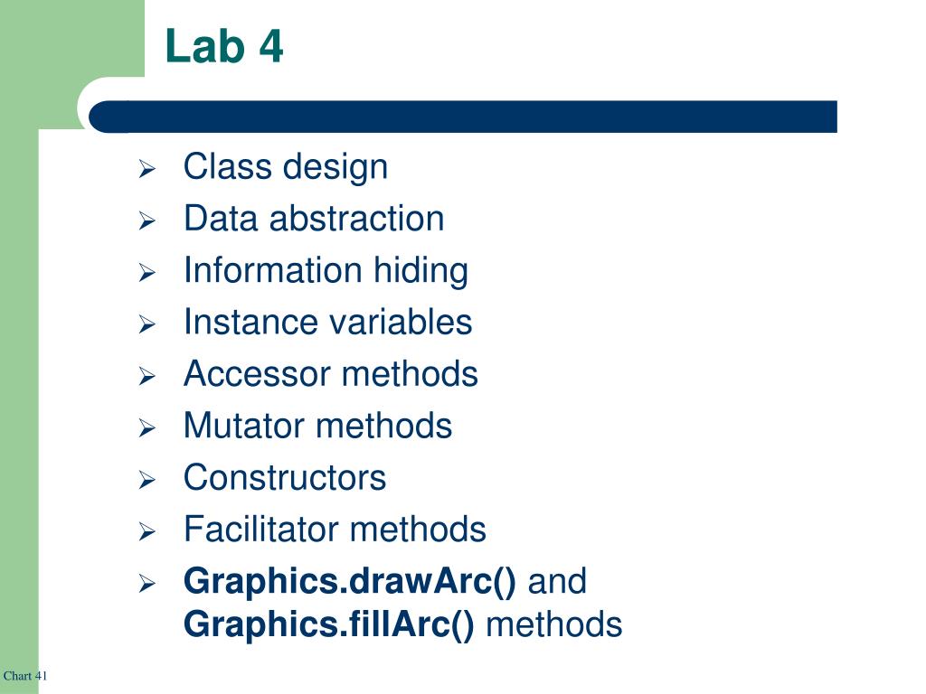
Task: Click the bold Graphics.fillArc() text
Action: (329, 625)
